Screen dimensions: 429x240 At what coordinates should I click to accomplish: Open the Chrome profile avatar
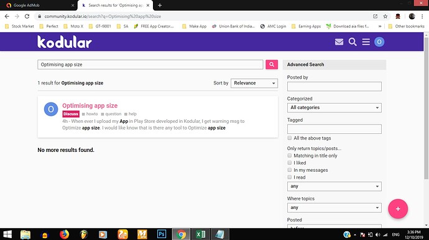412,16
